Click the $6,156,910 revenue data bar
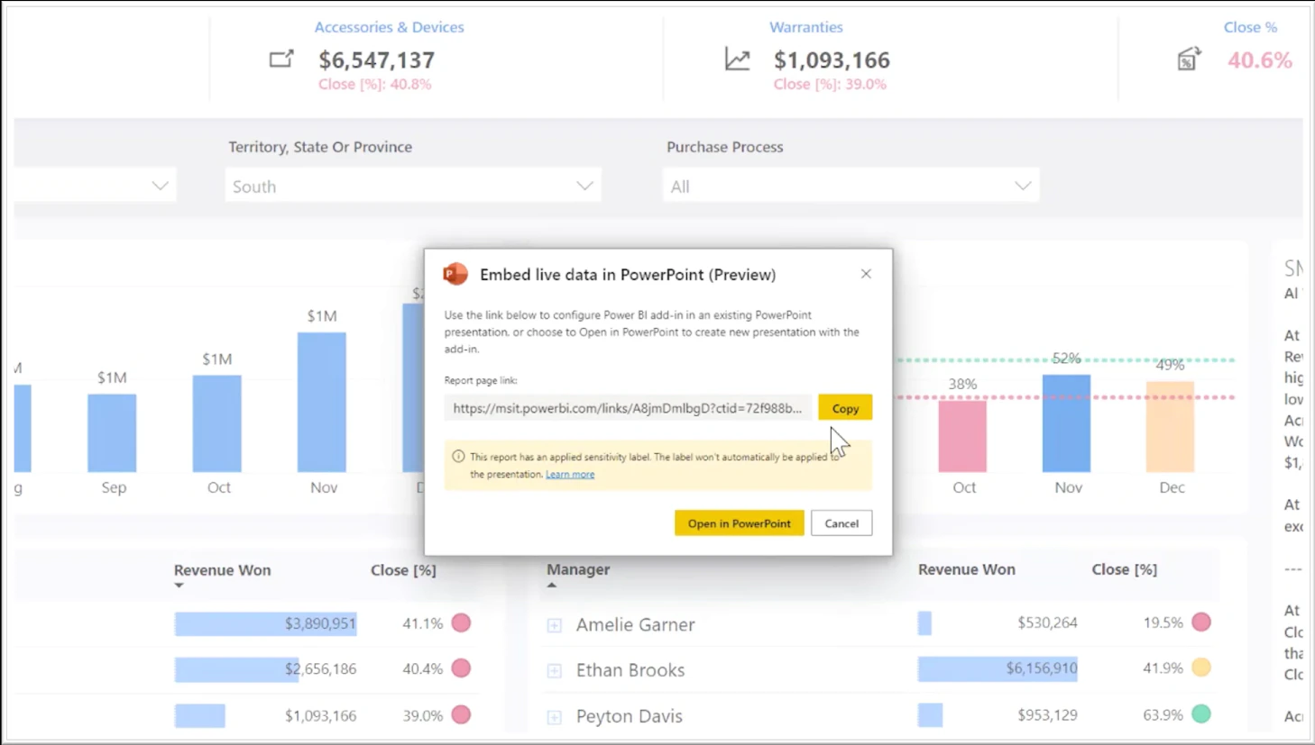This screenshot has height=745, width=1315. (x=998, y=668)
